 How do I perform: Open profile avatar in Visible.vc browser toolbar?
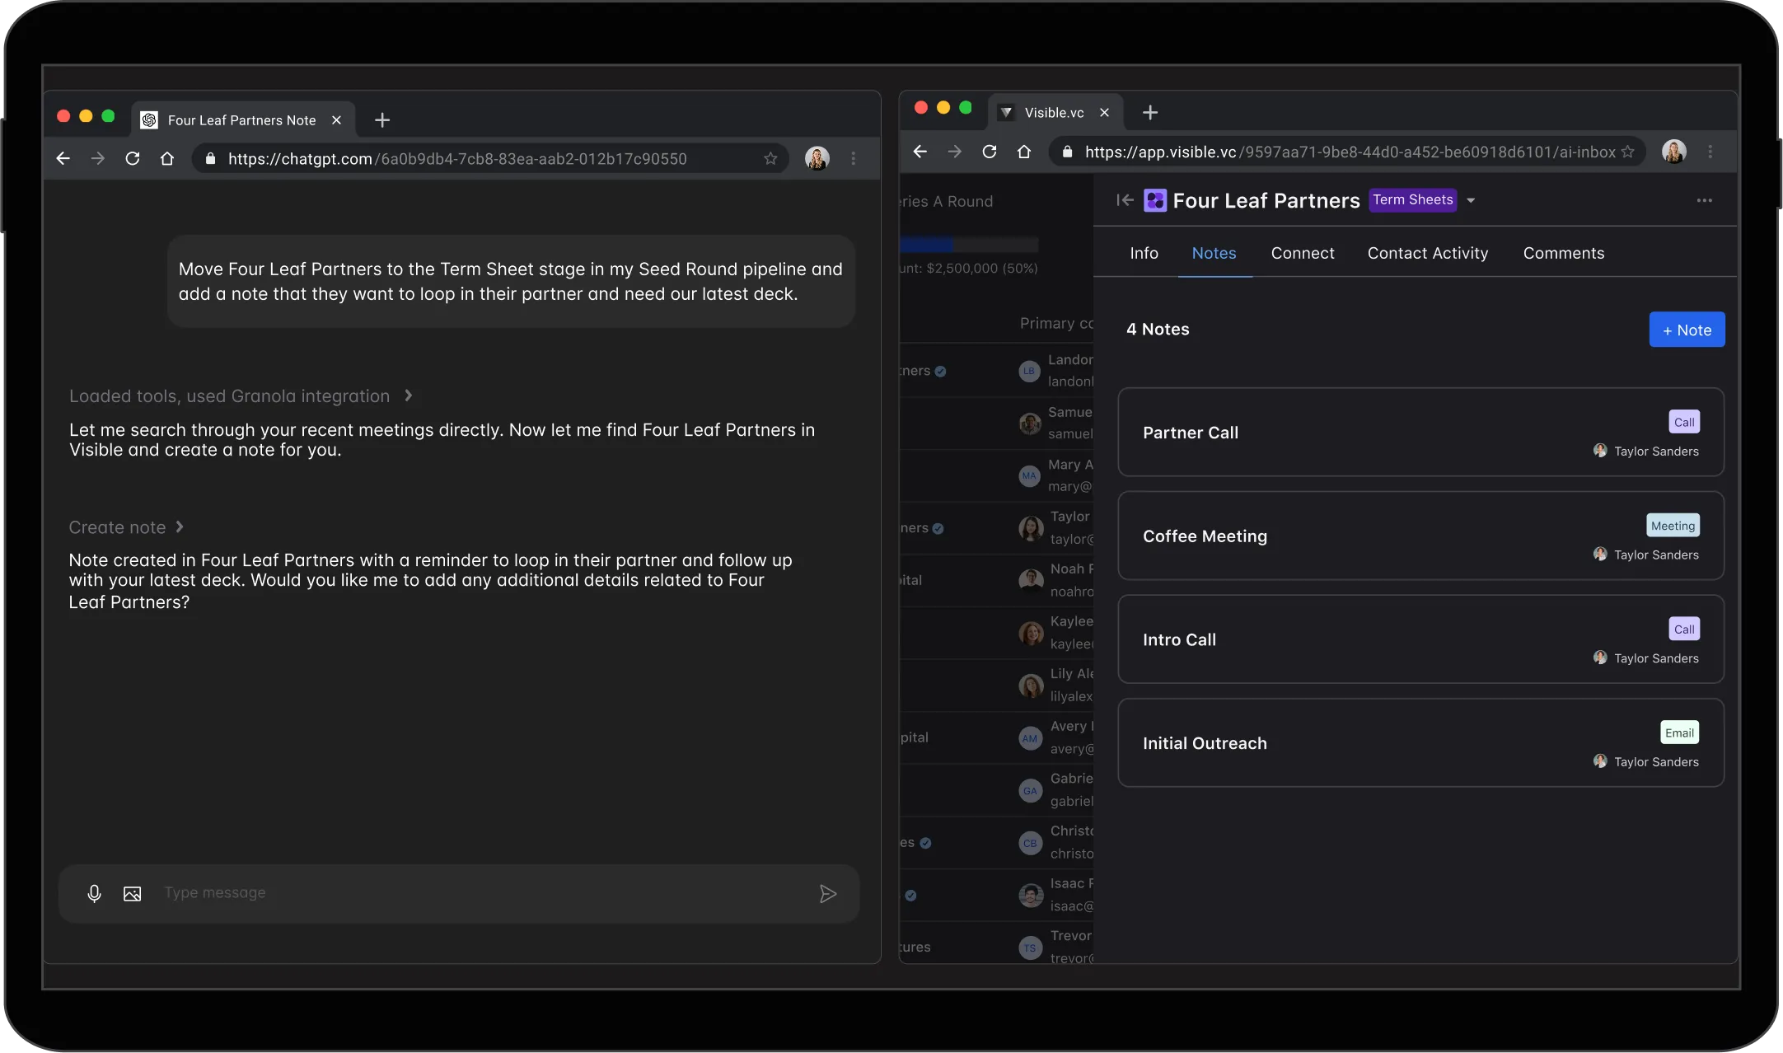coord(1674,152)
